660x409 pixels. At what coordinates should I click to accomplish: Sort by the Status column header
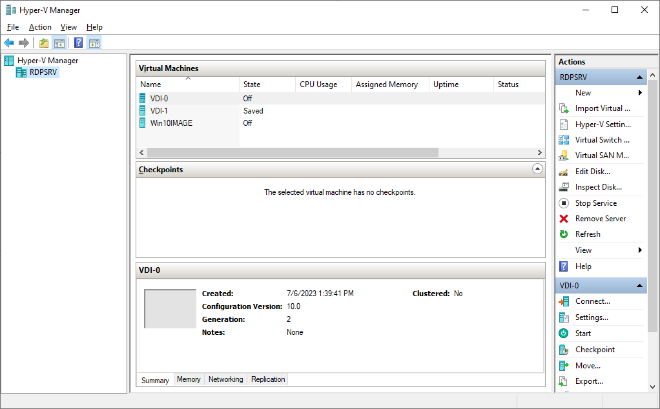(519, 85)
